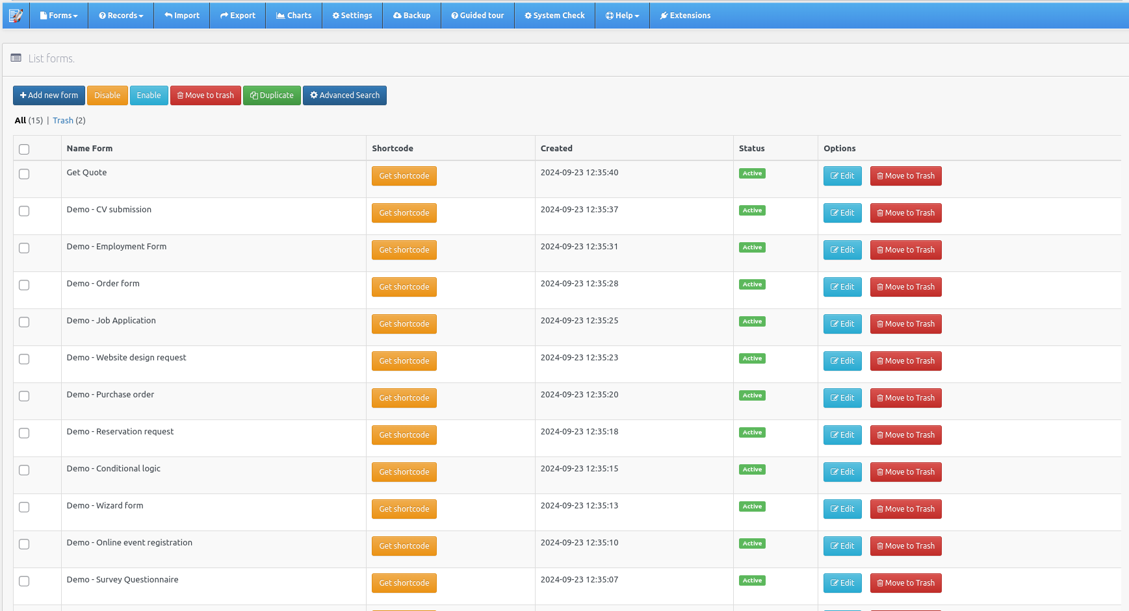Select the Export icon
This screenshot has height=611, width=1129.
222,15
